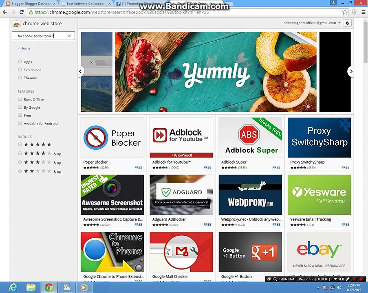Open the Chrome to Phone thumbnail
The height and width of the screenshot is (293, 368).
pyautogui.click(x=112, y=252)
